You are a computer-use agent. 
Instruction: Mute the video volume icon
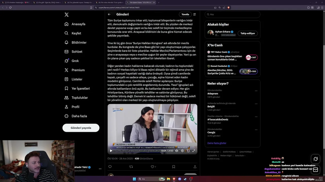(x=177, y=151)
